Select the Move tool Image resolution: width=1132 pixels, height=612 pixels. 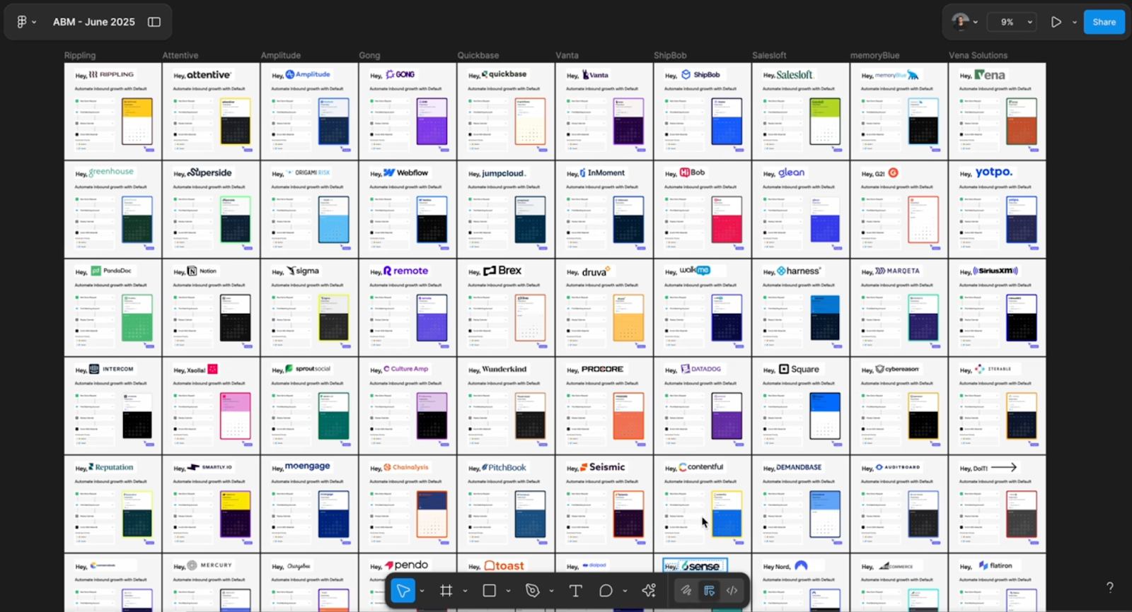[403, 591]
